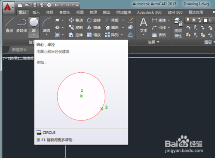Select the Leader (引线) tool

[x=159, y=28]
